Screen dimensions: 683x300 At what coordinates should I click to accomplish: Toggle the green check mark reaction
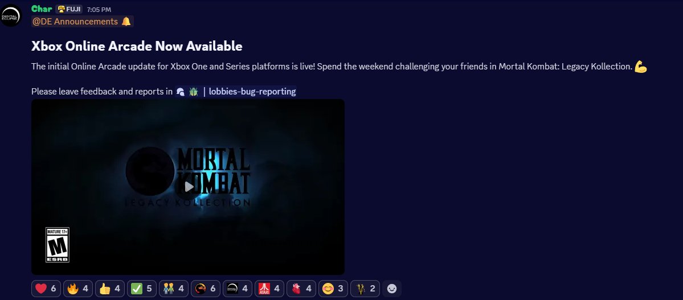click(142, 288)
